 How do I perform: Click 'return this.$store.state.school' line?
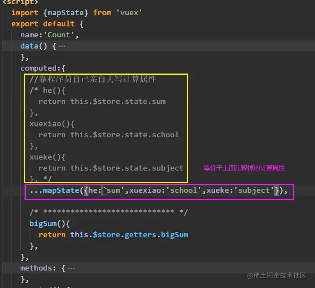click(109, 135)
